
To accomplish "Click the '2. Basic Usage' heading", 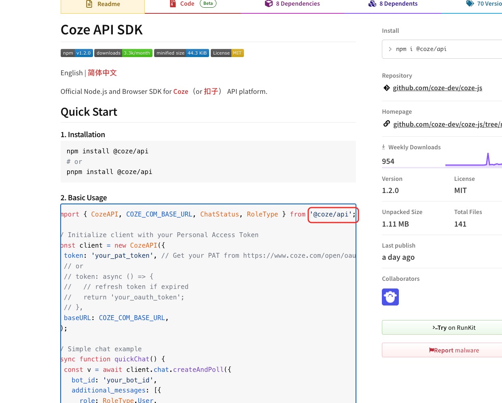I will coord(84,198).
